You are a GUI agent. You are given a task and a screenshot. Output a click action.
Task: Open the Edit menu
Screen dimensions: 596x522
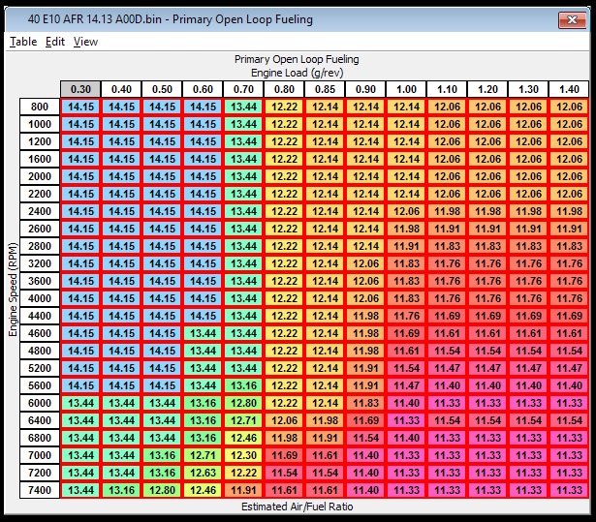(x=54, y=42)
